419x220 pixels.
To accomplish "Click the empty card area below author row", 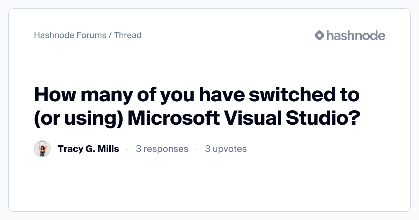I will 209,183.
